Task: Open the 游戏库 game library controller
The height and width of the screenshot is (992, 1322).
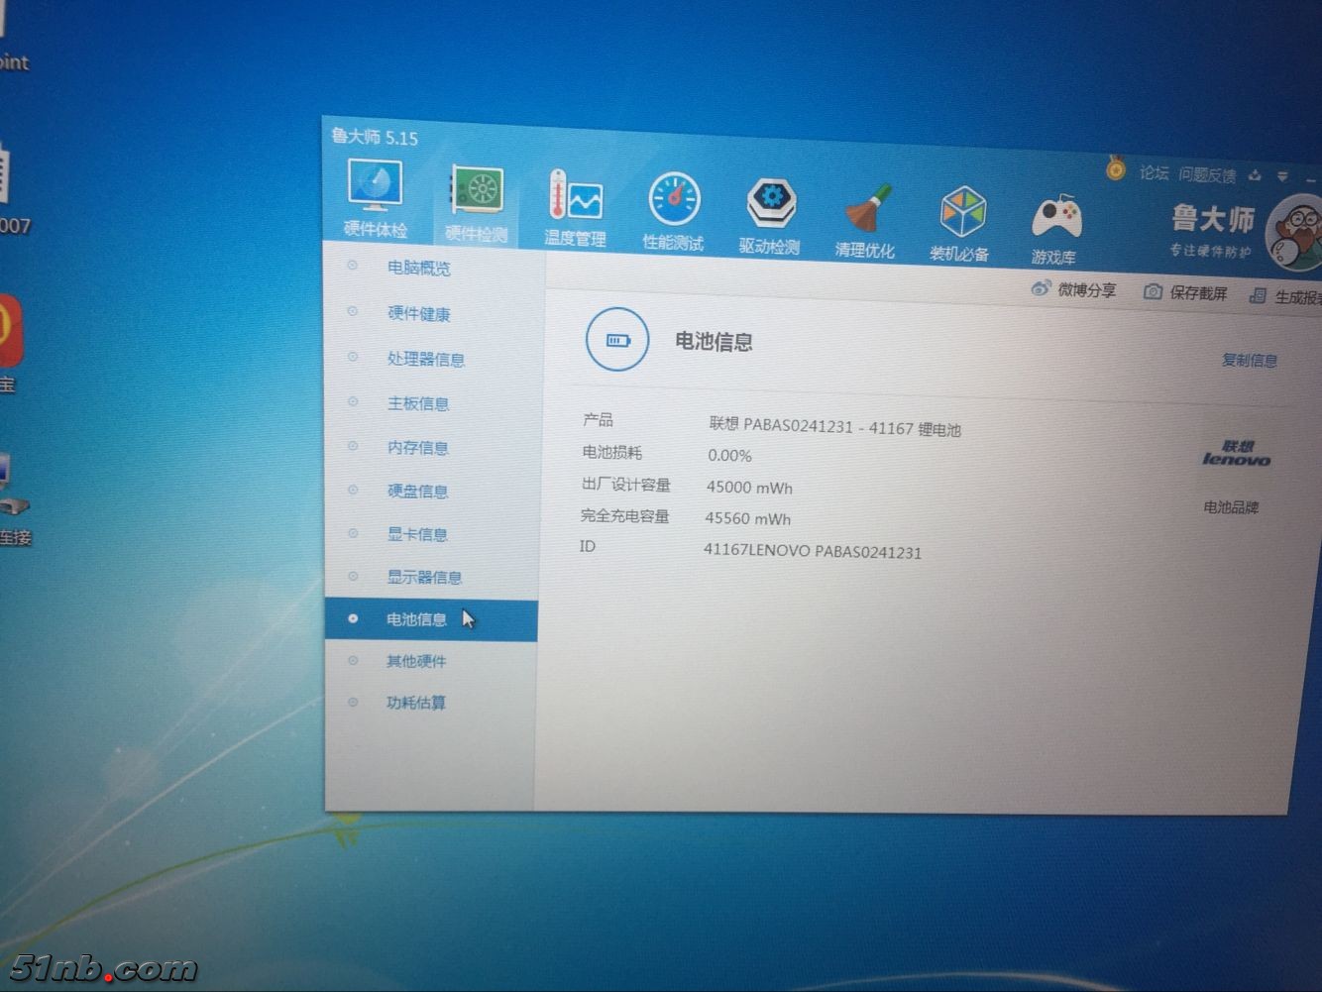Action: [1054, 223]
